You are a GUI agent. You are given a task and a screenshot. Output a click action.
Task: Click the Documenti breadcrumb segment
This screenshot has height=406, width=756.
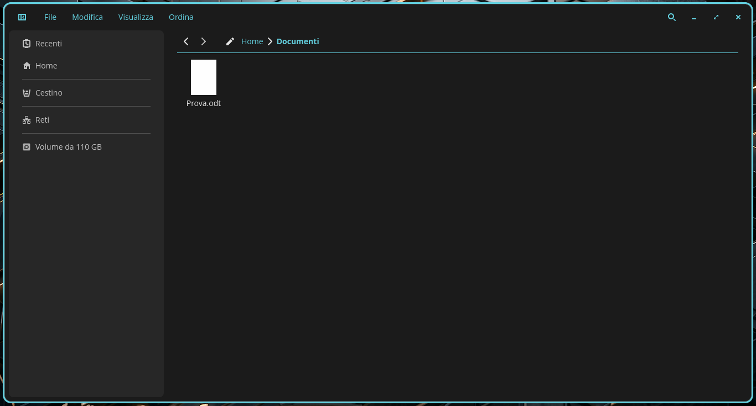[298, 41]
